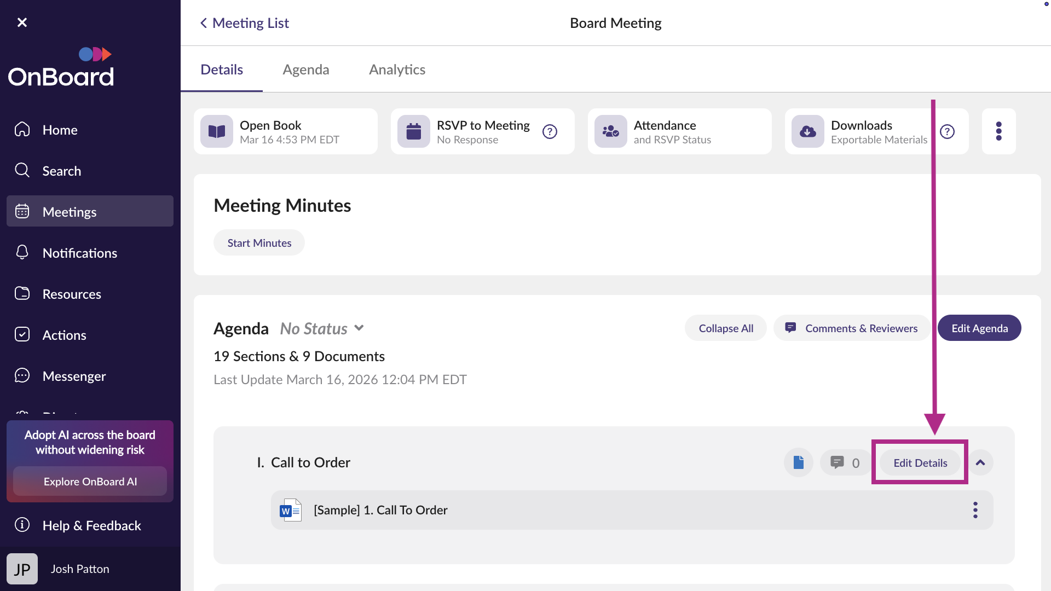Click the Downloads cloud icon
Image resolution: width=1051 pixels, height=591 pixels.
tap(807, 131)
